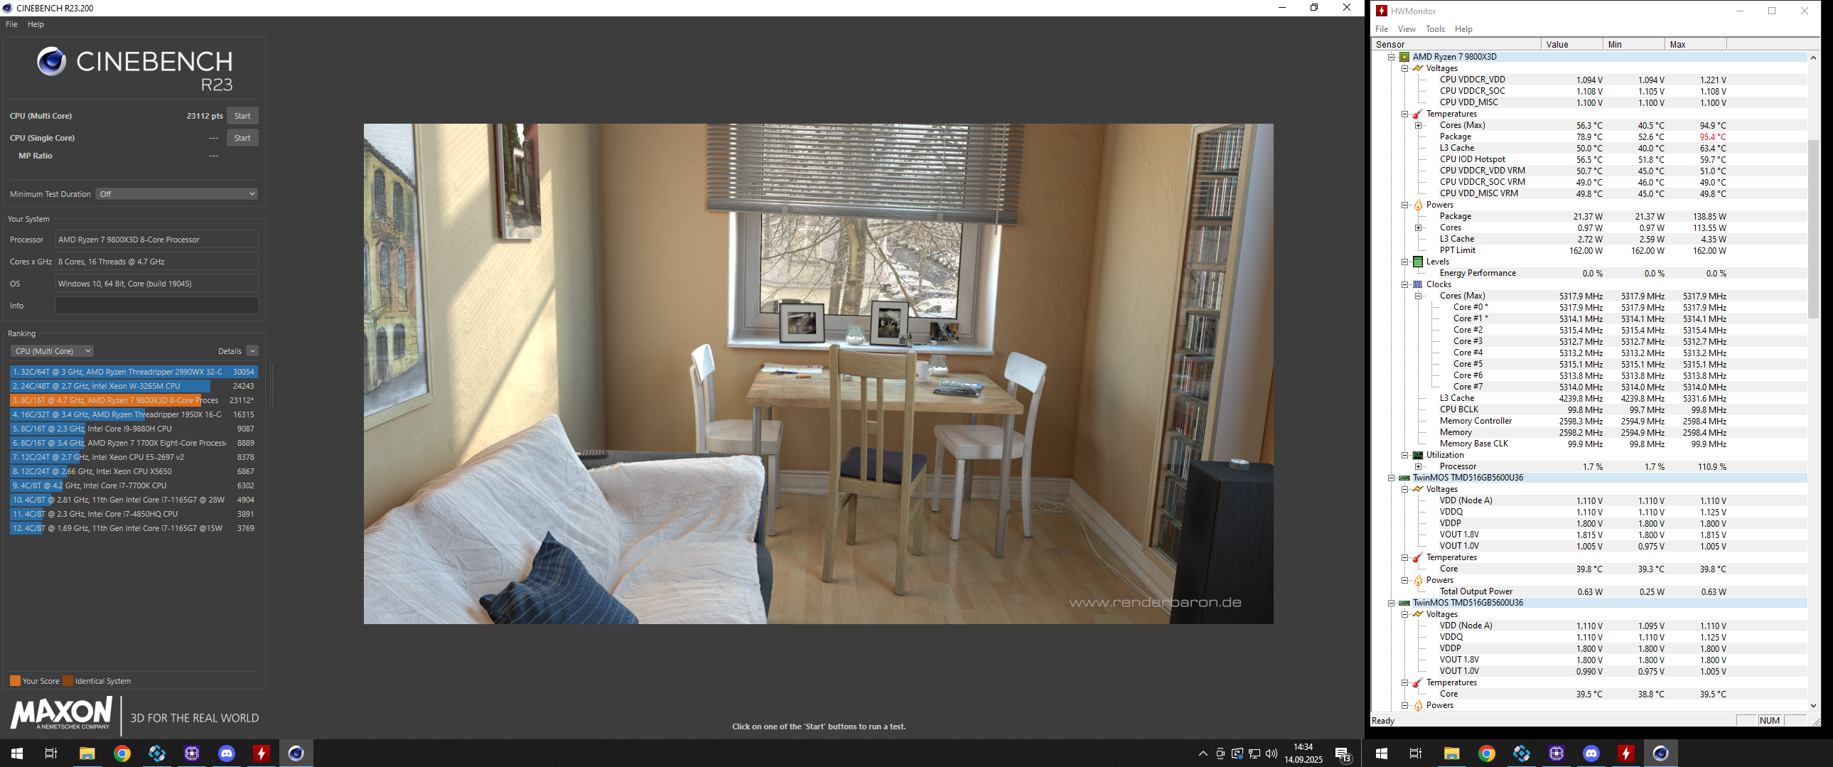
Task: Collapse the Levels group in HWMonitor
Action: point(1404,262)
